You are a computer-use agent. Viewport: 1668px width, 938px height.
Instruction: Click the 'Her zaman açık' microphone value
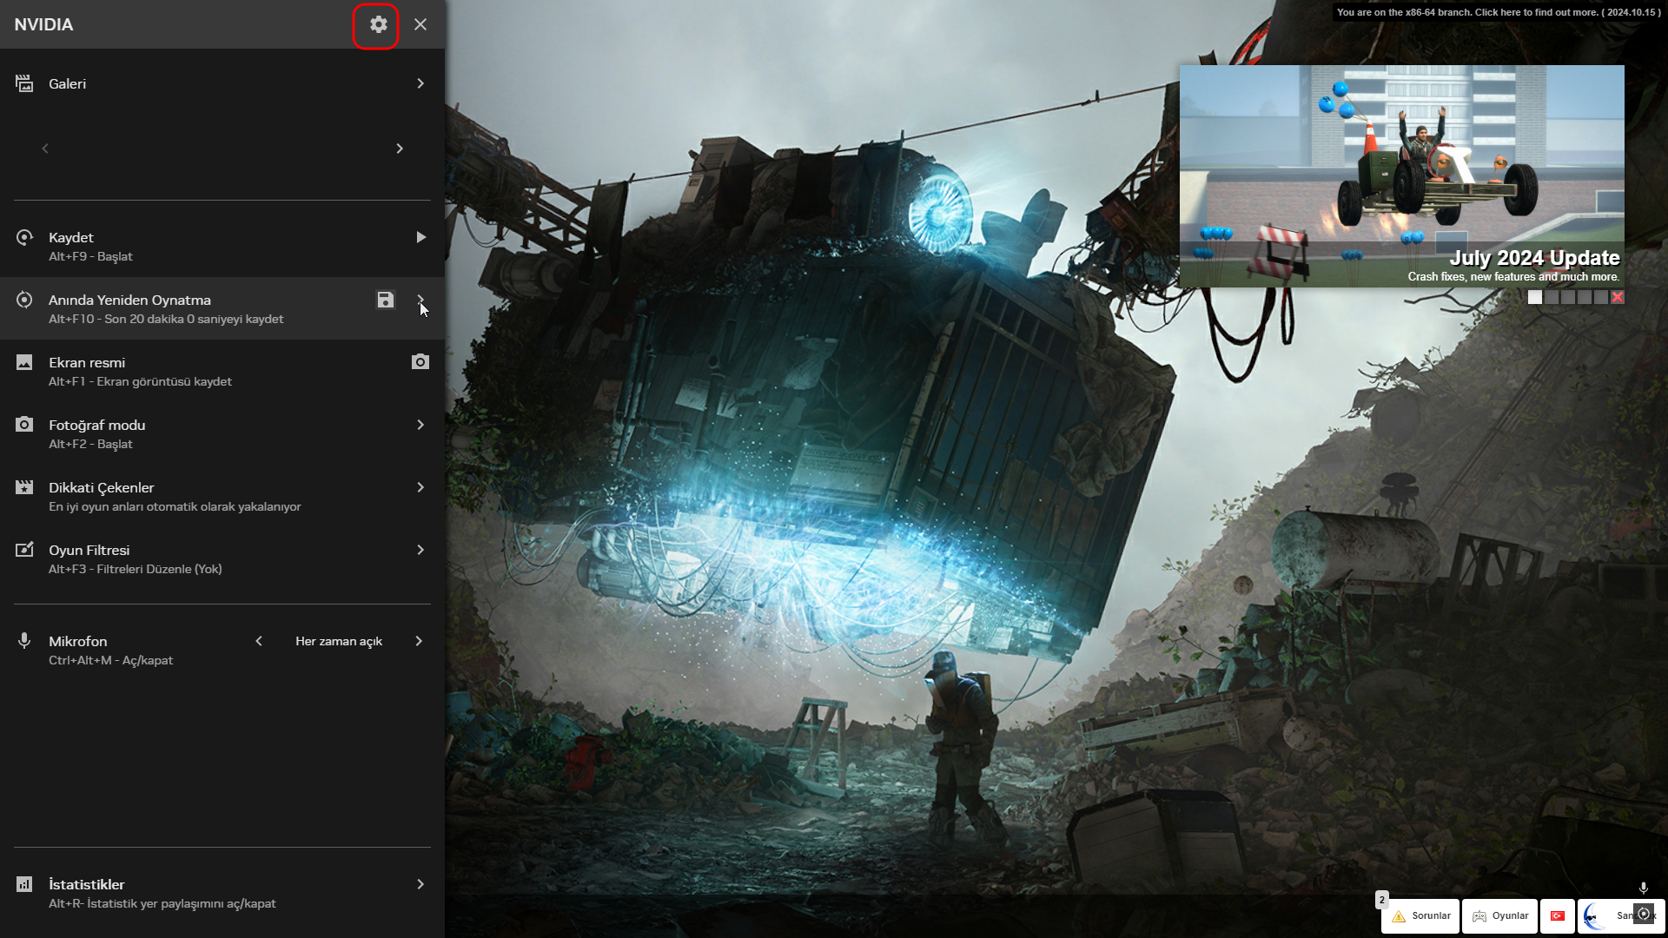point(339,641)
